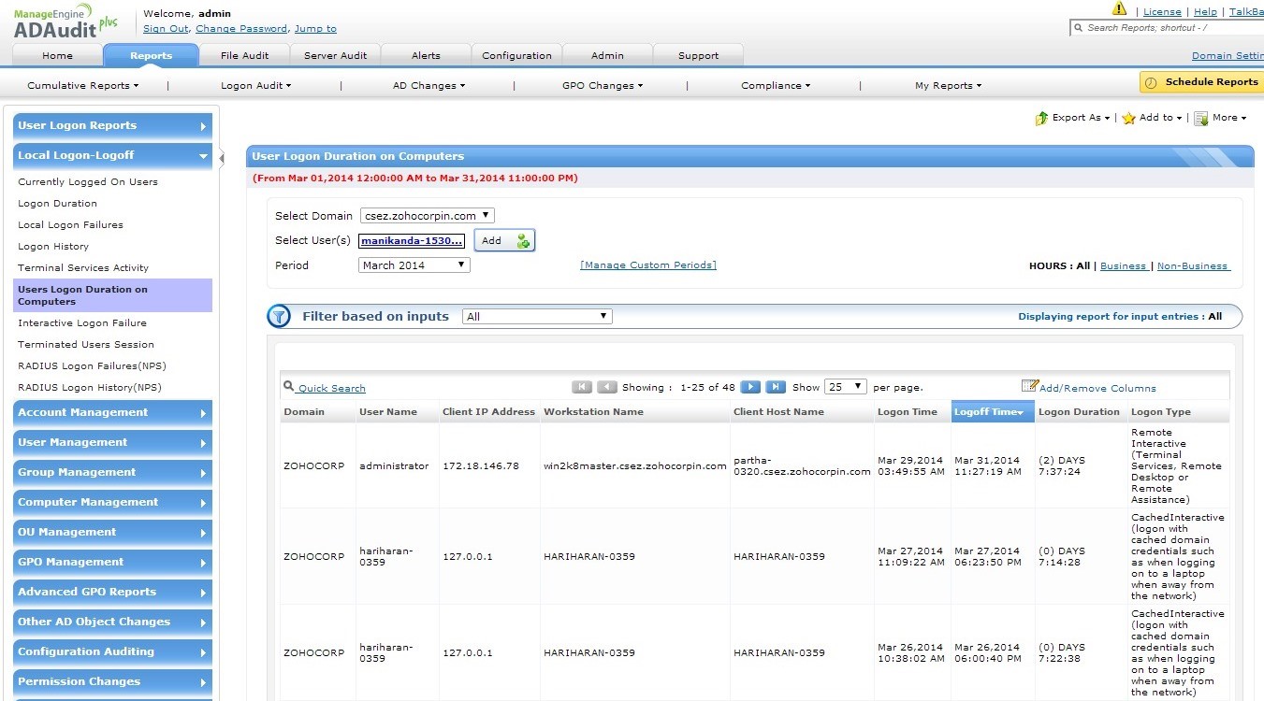This screenshot has width=1264, height=701.
Task: Click the Export As icon
Action: click(1041, 118)
